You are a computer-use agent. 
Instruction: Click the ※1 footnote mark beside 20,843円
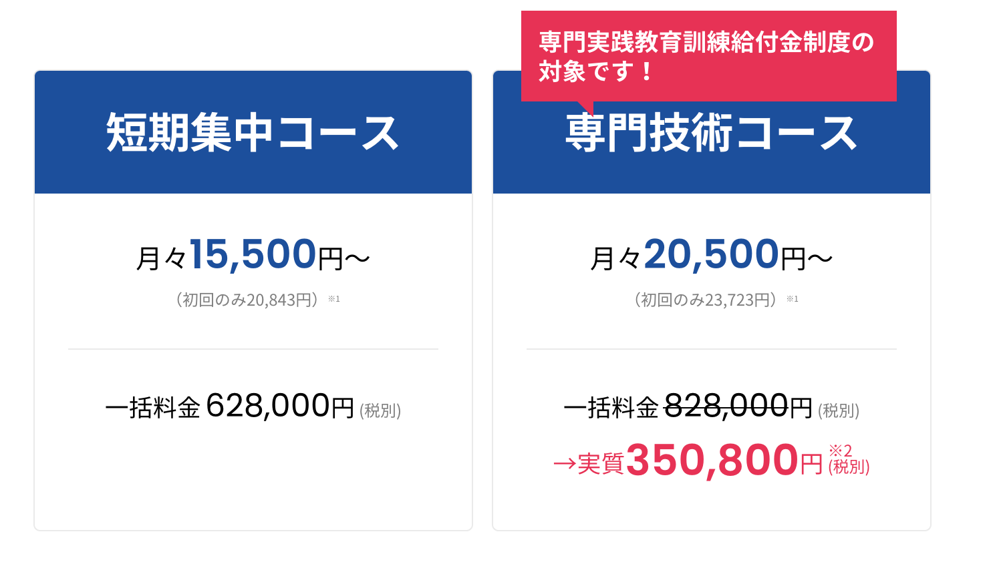pyautogui.click(x=334, y=299)
